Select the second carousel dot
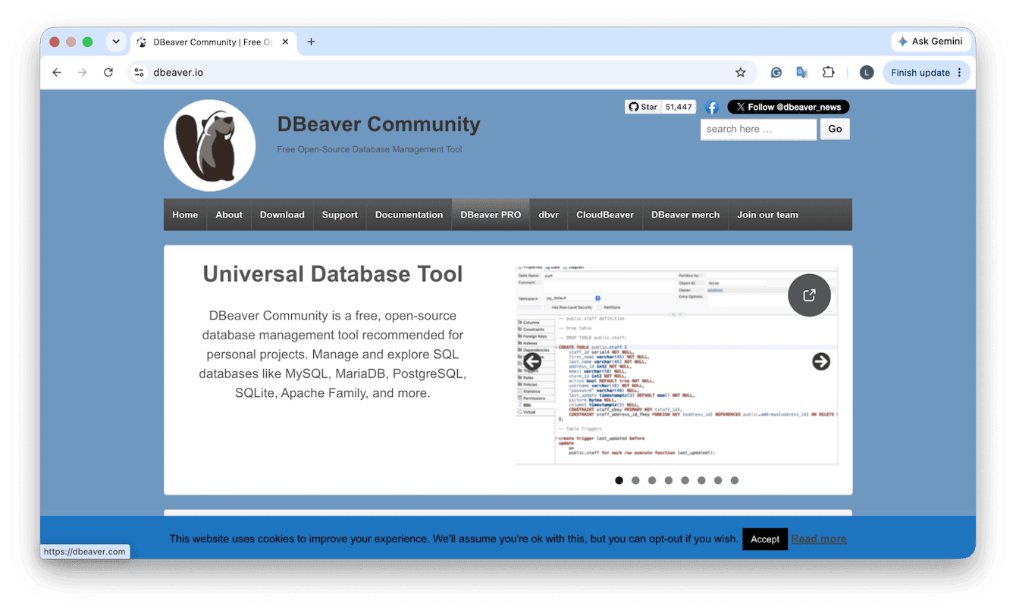Screen dimensions: 1016x612 tap(635, 480)
